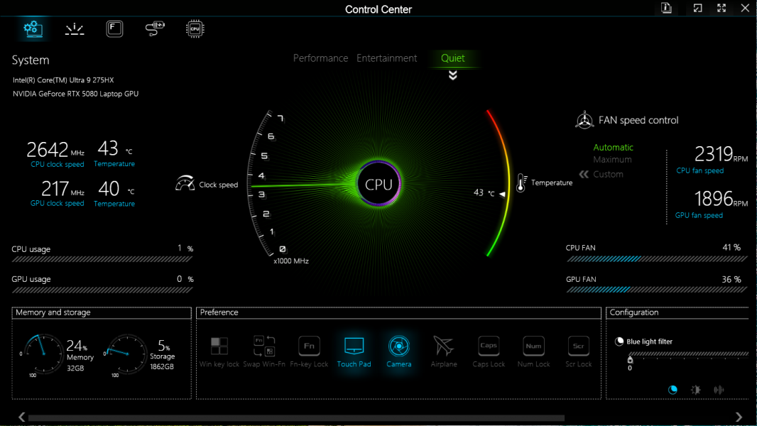The height and width of the screenshot is (426, 757).
Task: Toggle Scr Lock
Action: click(578, 352)
